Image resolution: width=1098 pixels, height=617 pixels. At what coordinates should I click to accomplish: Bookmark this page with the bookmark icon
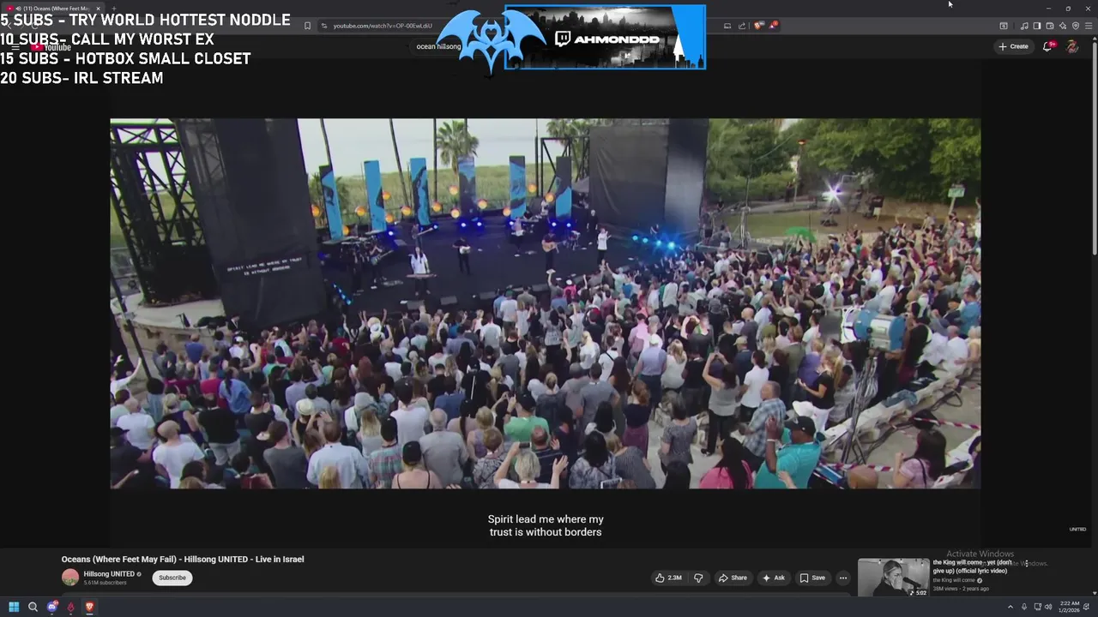(x=307, y=26)
